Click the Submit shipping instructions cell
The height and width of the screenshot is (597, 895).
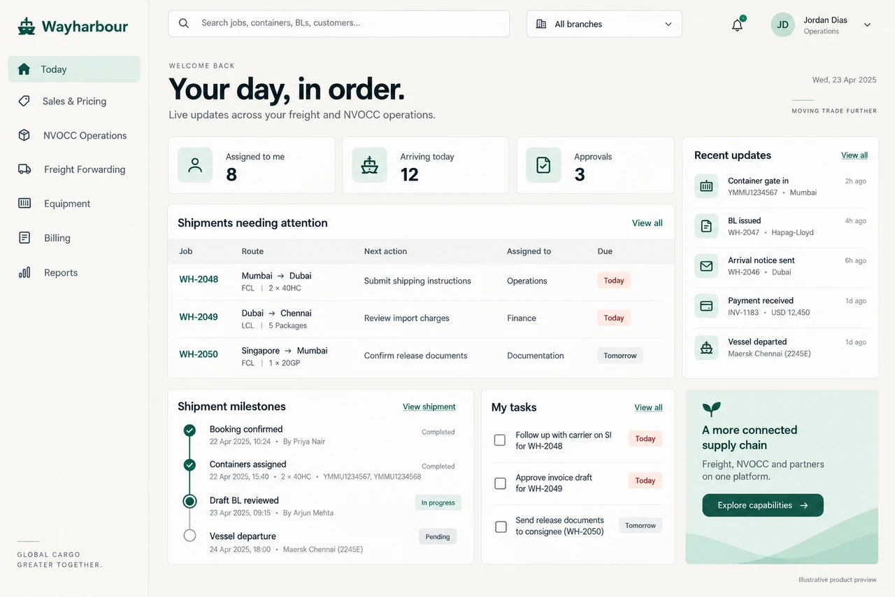(417, 281)
